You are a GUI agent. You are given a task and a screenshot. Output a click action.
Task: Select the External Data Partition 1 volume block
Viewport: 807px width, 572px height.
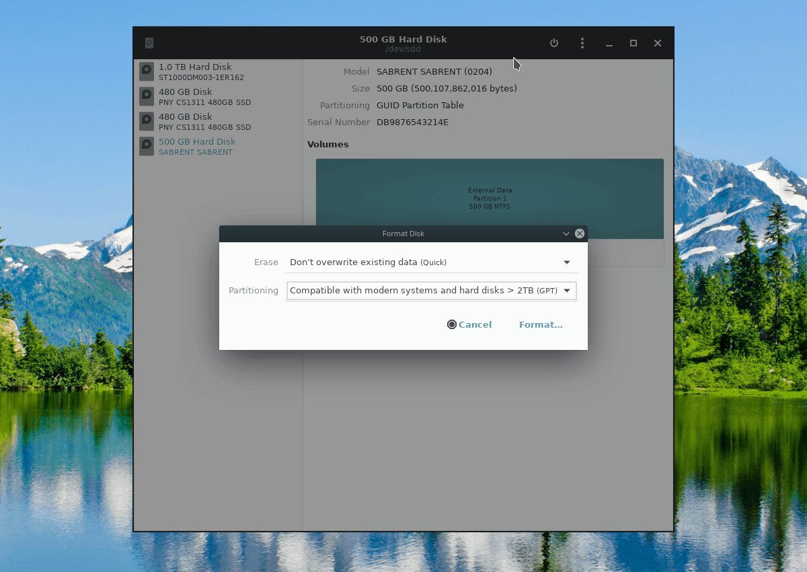(x=490, y=199)
